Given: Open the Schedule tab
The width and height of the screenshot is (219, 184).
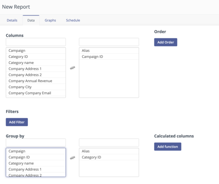Looking at the screenshot, I should [x=73, y=20].
